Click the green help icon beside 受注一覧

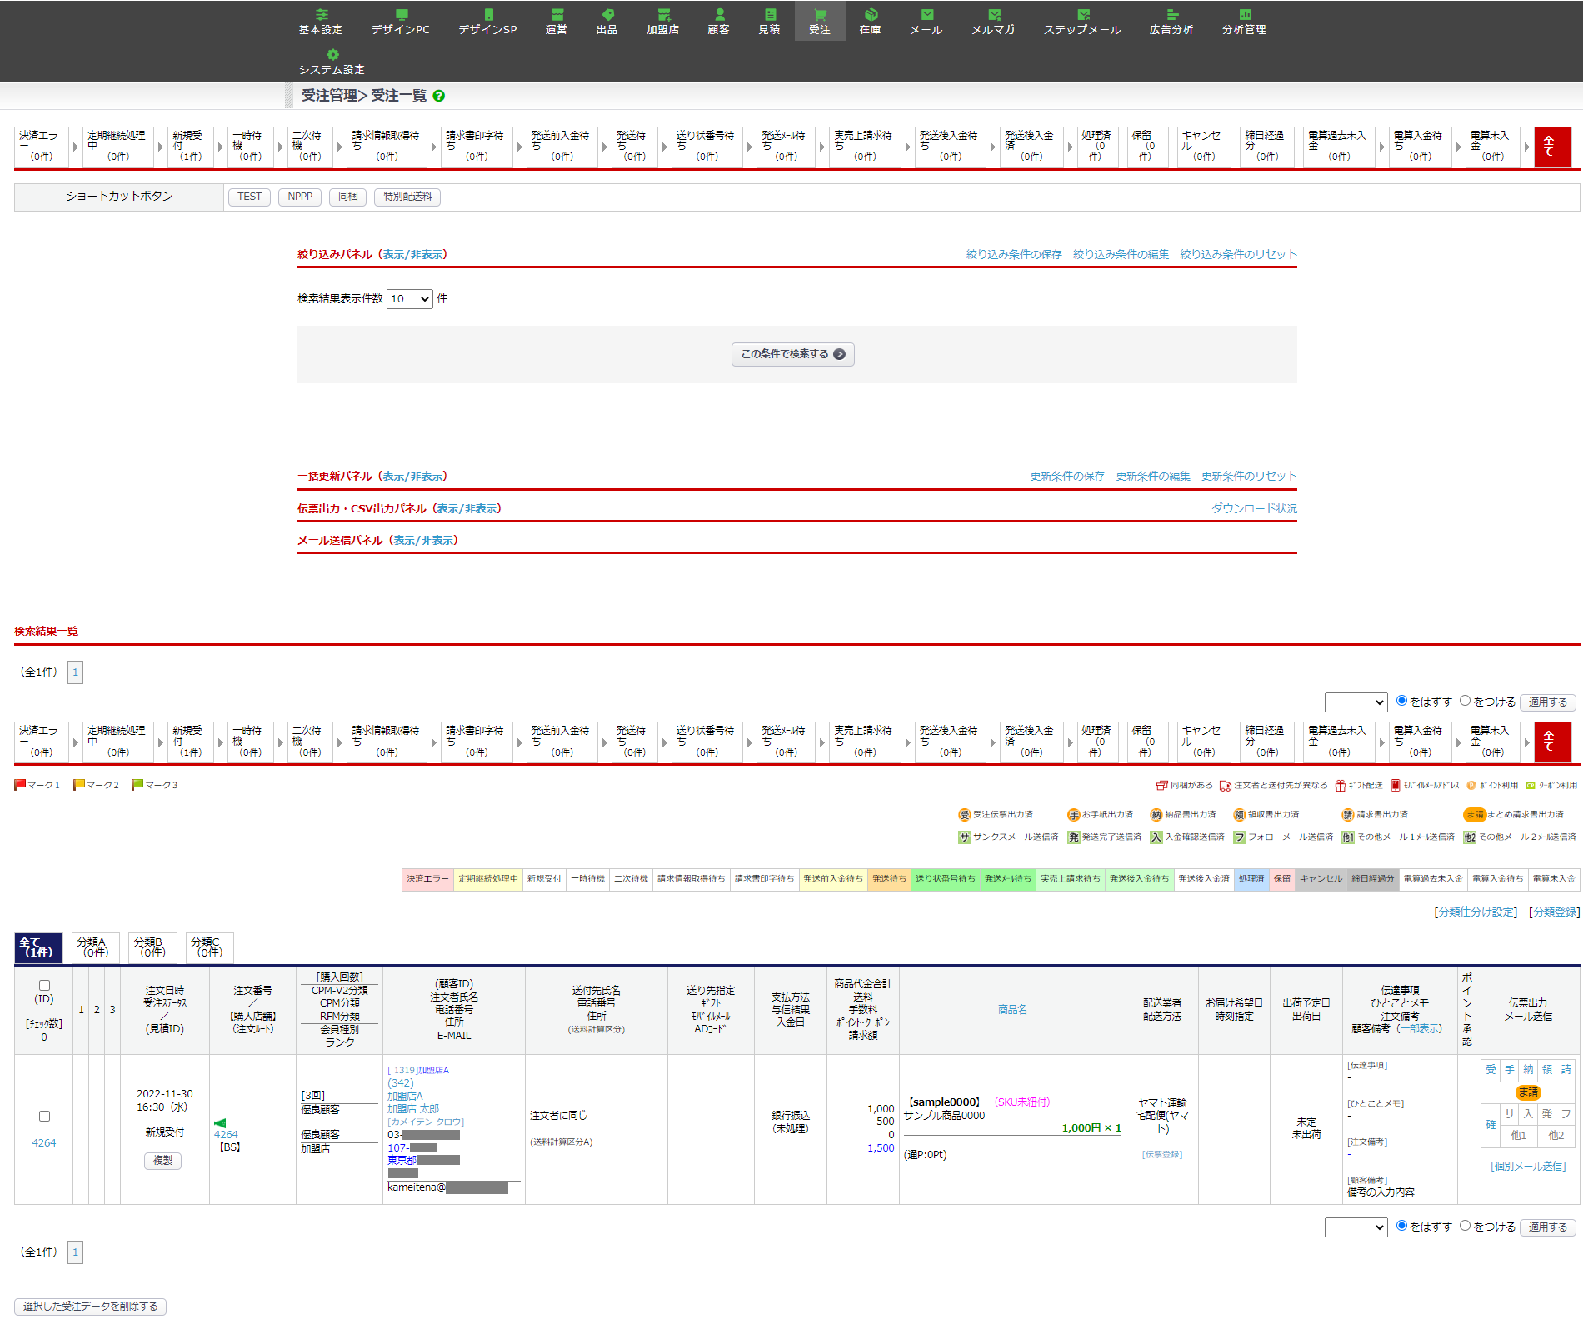click(x=439, y=96)
